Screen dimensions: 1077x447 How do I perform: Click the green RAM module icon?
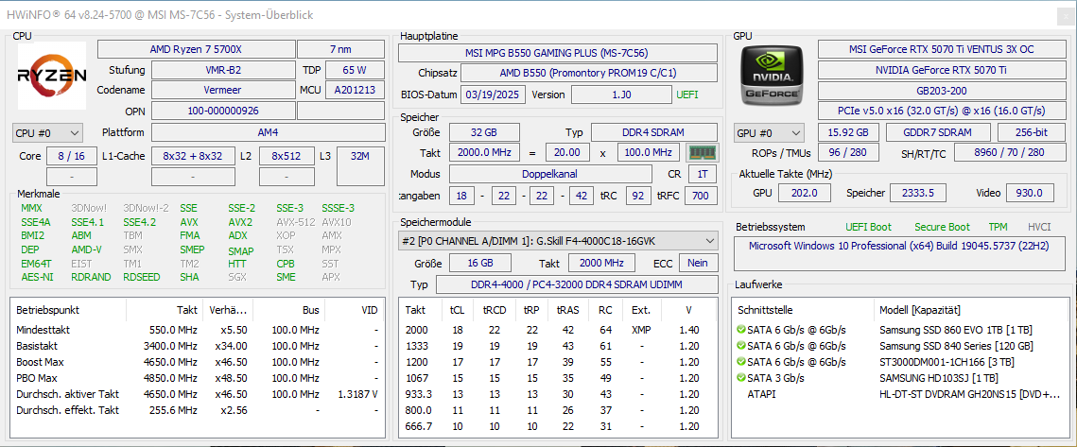click(704, 152)
